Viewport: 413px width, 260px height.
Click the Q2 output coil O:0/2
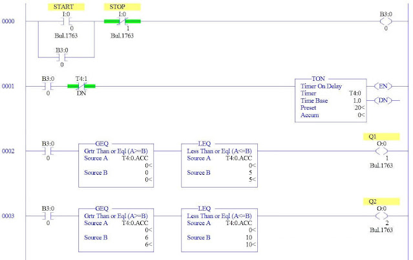(382, 216)
